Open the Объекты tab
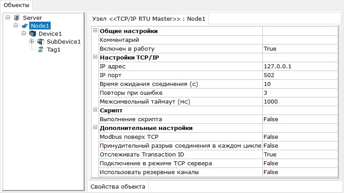This screenshot has height=193, width=344. tap(16, 5)
